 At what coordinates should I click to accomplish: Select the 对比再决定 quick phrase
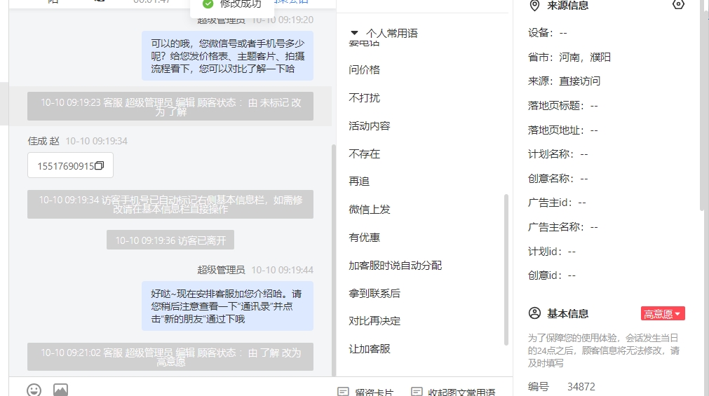click(x=374, y=321)
